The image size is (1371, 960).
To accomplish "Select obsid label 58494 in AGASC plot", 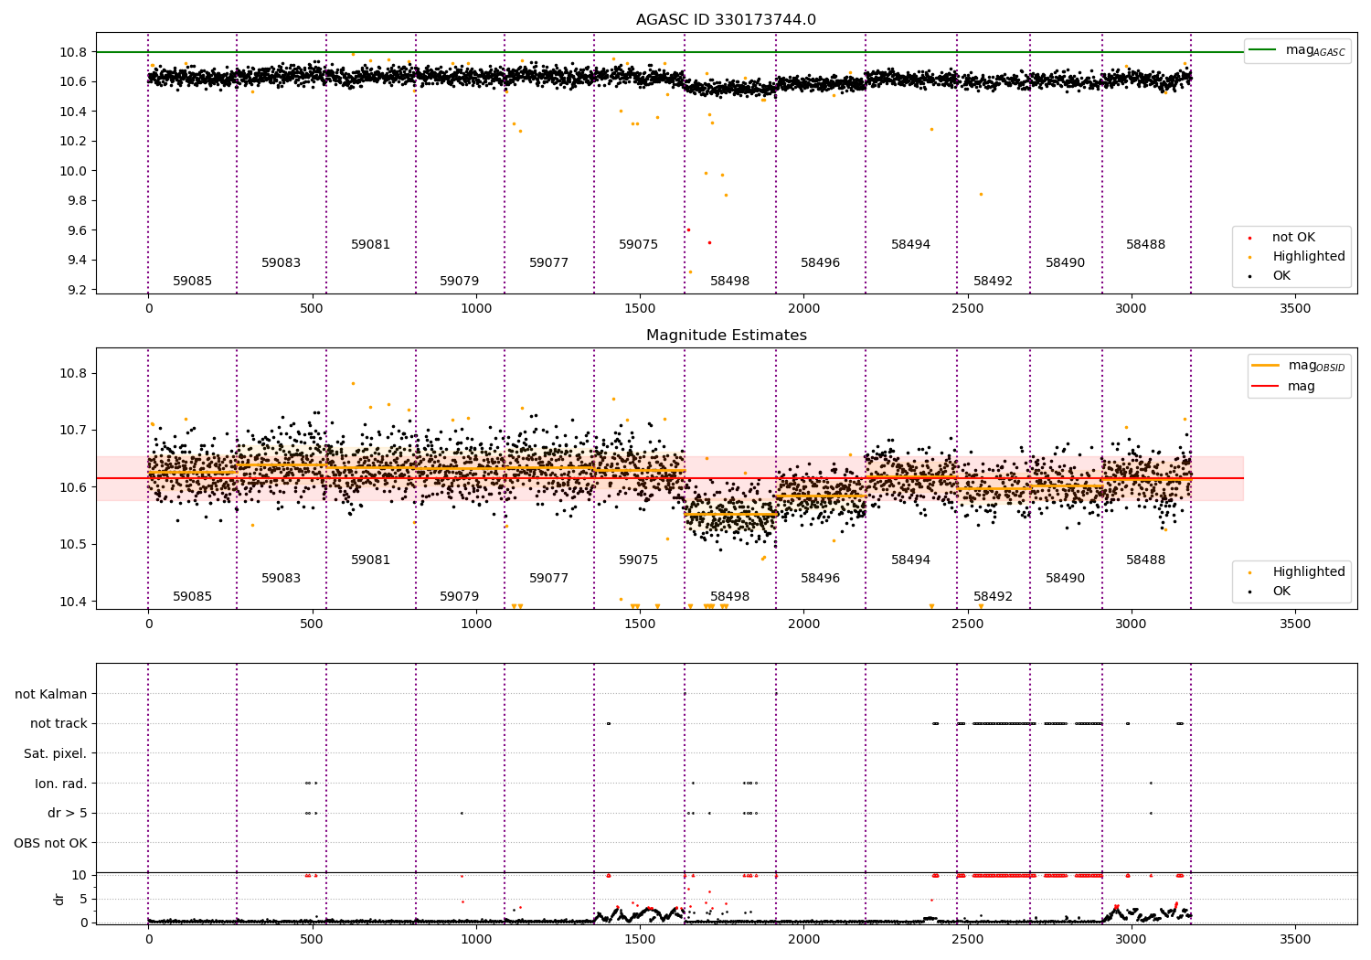I will 910,245.
